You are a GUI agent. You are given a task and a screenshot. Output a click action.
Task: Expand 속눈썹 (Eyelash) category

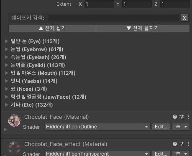point(6,57)
